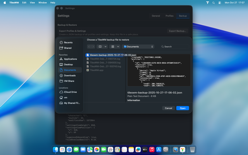Click TilesWM.app in the file list
Screen dimensions: 248x155
click(95, 70)
